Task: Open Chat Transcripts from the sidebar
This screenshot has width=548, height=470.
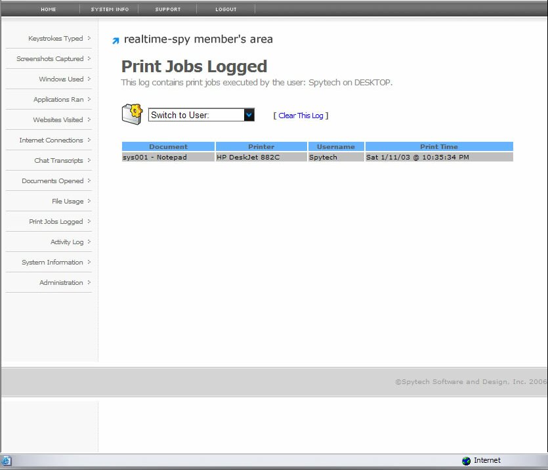Action: pos(58,161)
